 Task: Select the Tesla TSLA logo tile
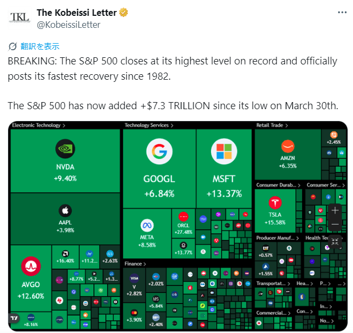275,203
